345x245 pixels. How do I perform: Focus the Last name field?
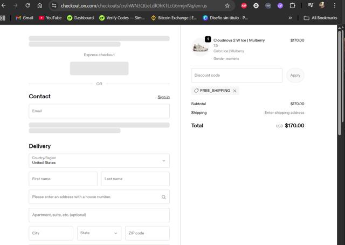[x=135, y=179]
